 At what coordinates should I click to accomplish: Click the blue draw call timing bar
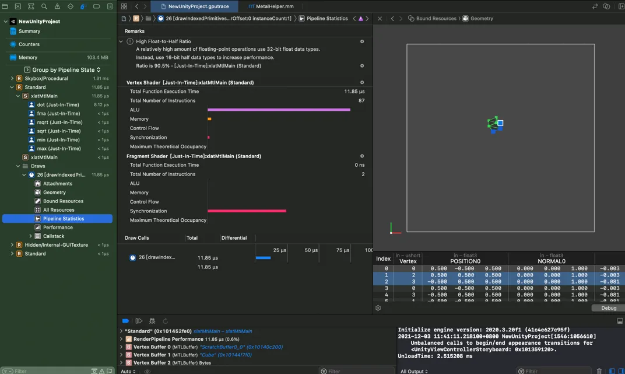click(263, 258)
